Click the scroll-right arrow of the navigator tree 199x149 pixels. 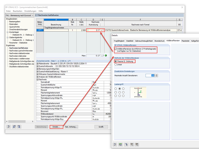[x=33, y=121]
